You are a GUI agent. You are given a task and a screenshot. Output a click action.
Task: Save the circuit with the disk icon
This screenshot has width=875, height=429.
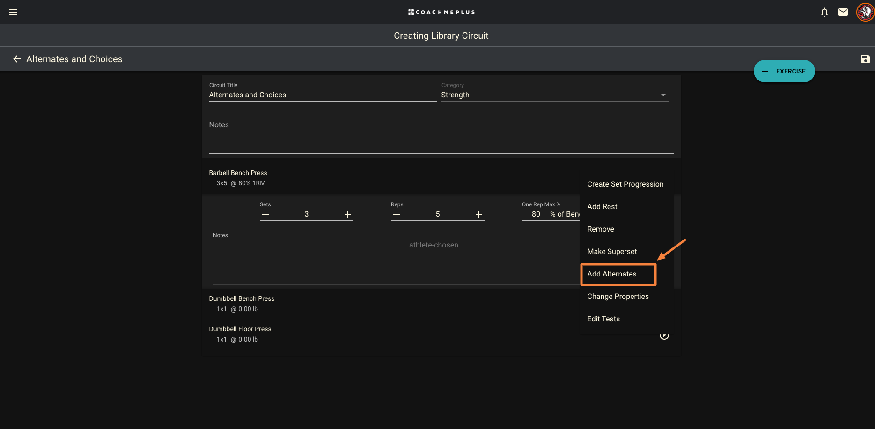[x=865, y=59]
